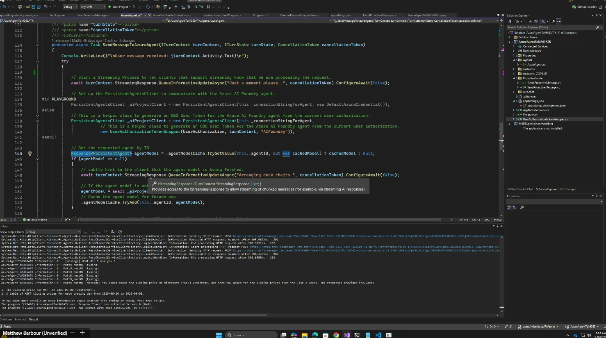This screenshot has width=606, height=338.
Task: Collapse the ProactiveSender folder
Action: click(x=513, y=78)
